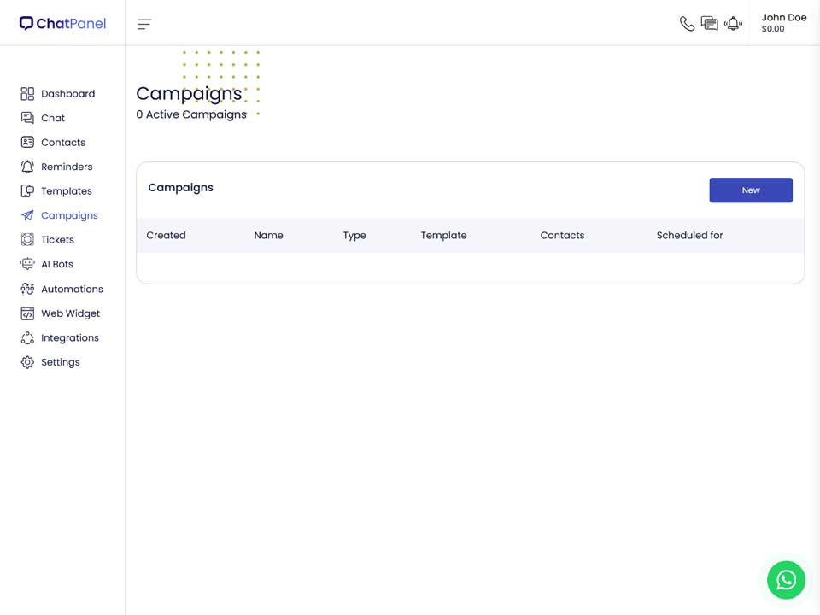820x615 pixels.
Task: Click the '0 Active Campaigns' subtitle
Action: (x=191, y=114)
